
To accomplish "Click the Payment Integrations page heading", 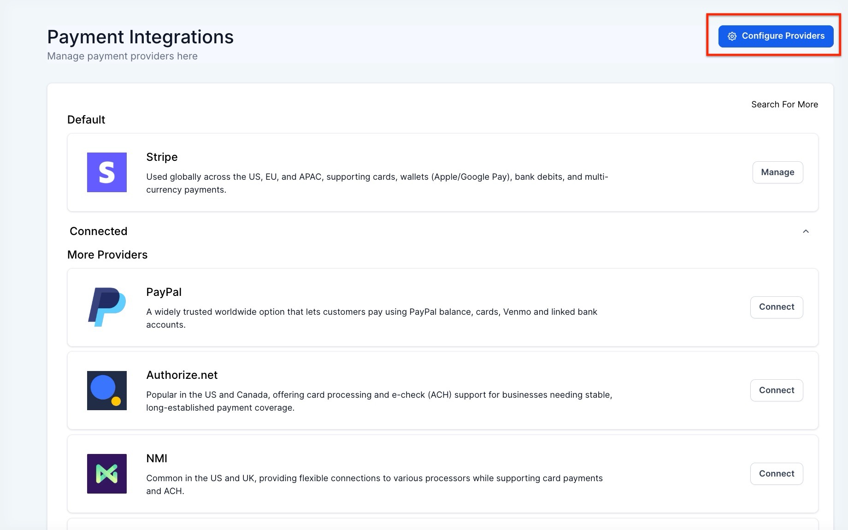I will 140,37.
